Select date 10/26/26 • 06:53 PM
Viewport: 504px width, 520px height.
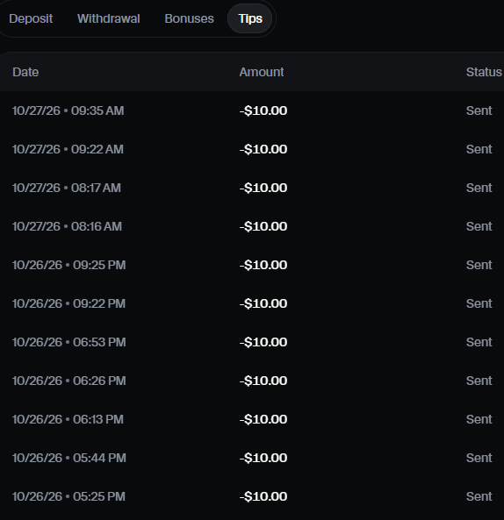coord(69,342)
